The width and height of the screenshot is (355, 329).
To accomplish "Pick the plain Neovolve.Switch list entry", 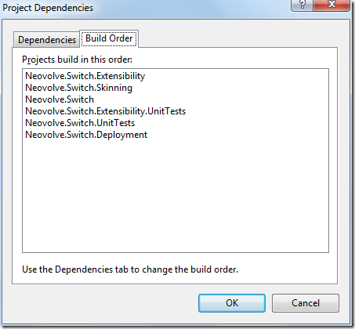I will pyautogui.click(x=60, y=99).
